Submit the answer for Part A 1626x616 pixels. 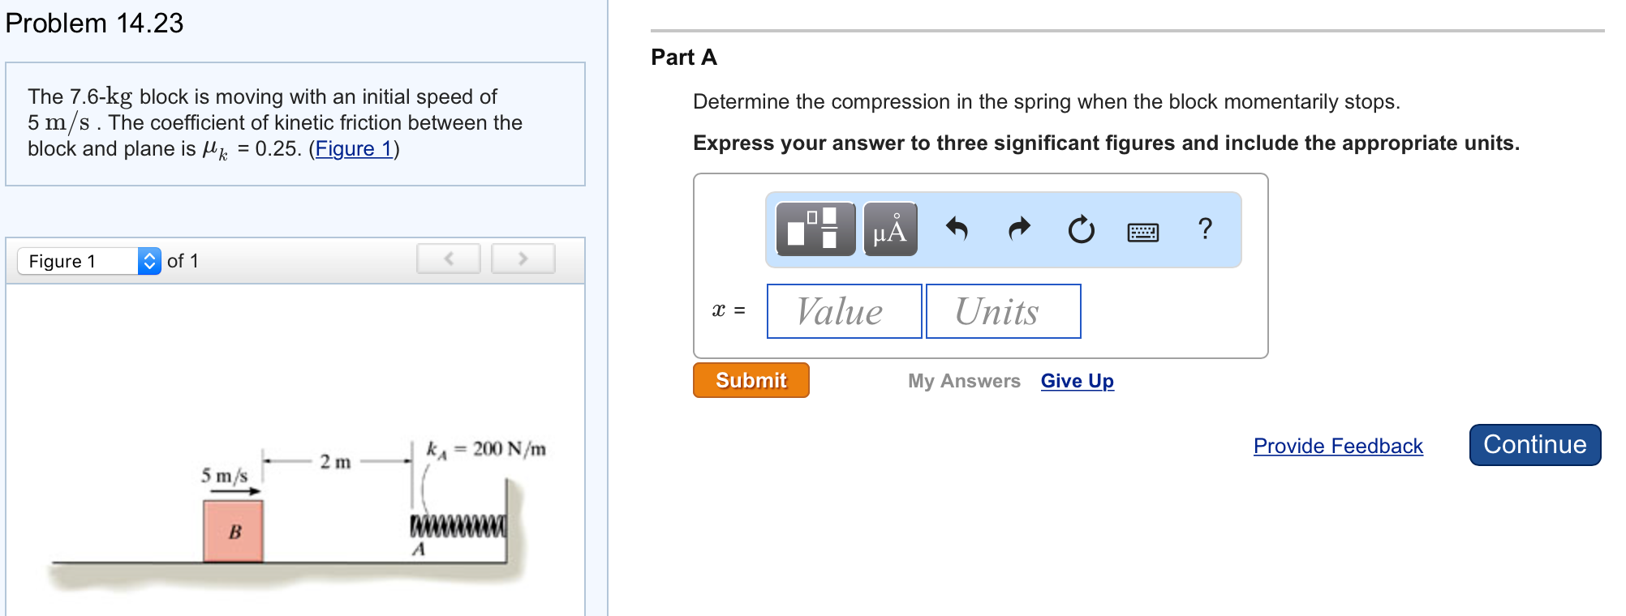(x=751, y=380)
